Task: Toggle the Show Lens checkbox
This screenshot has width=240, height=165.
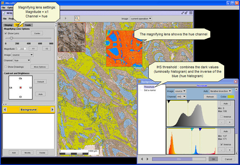Action: pyautogui.click(x=6, y=33)
